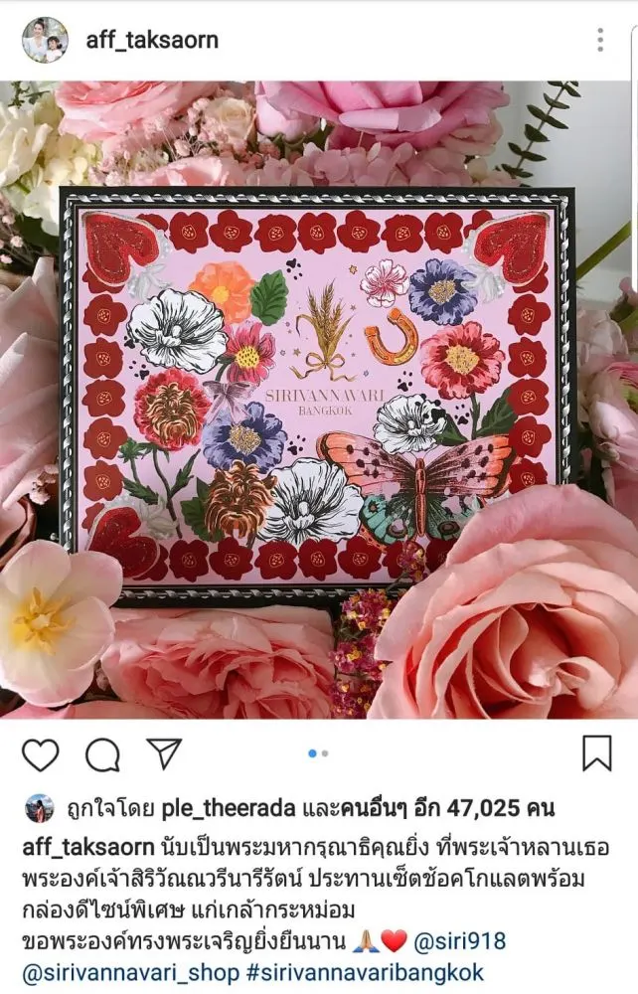Viewport: 638px width, 994px height.
Task: Tap Sirivannavari Bangkok logo on the box
Action: pos(325,403)
